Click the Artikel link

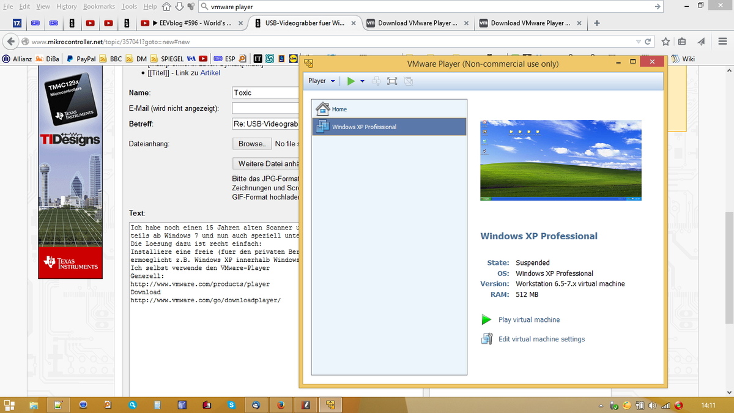210,73
